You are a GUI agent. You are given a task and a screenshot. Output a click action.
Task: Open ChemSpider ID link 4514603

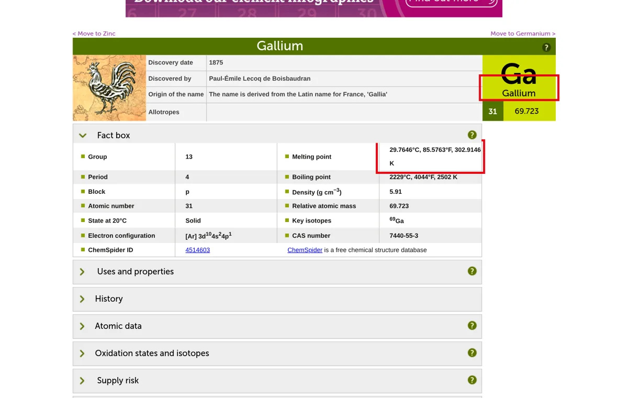[x=198, y=250]
